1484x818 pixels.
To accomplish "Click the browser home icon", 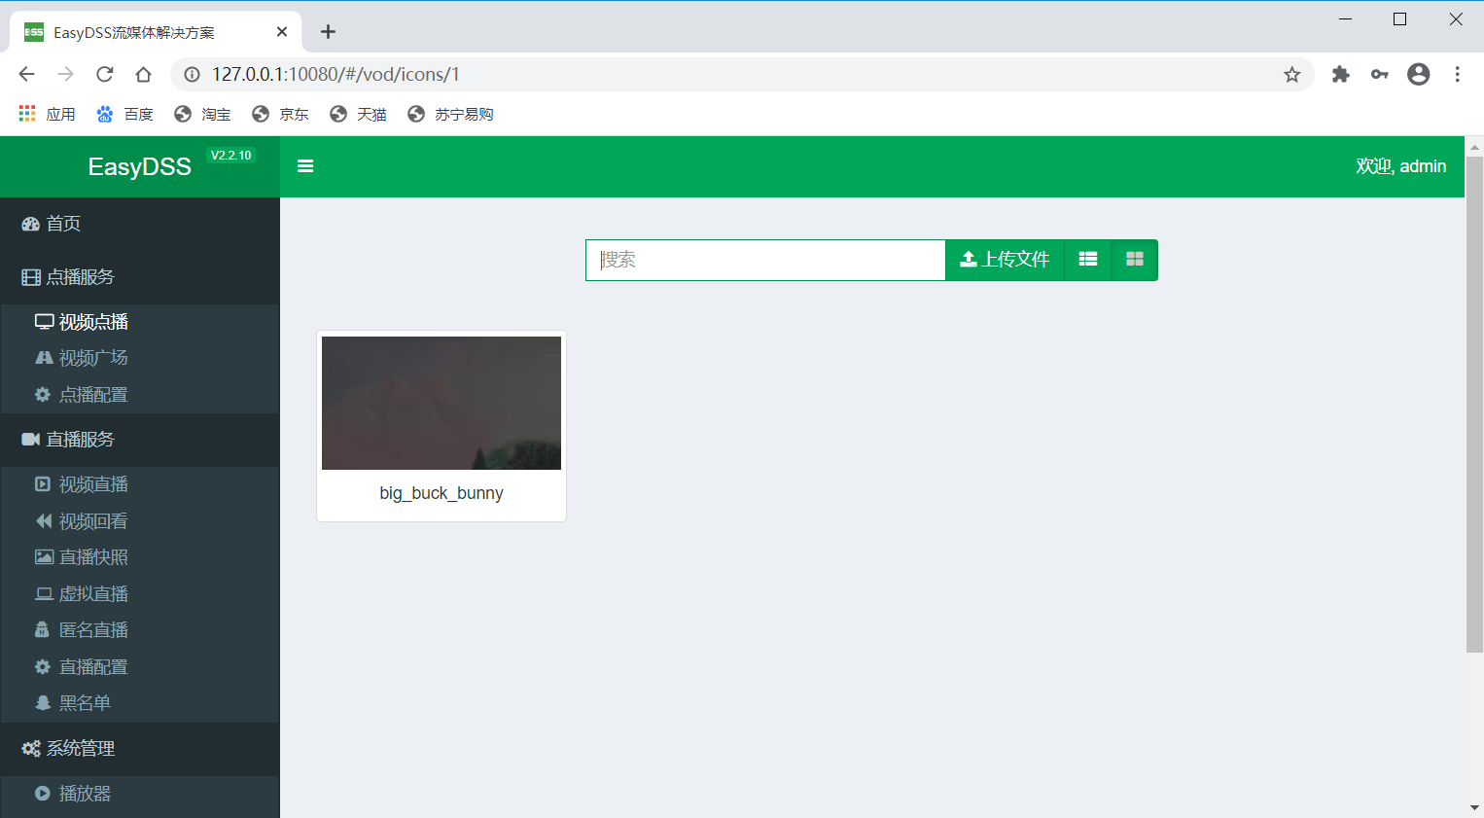I will tap(143, 74).
